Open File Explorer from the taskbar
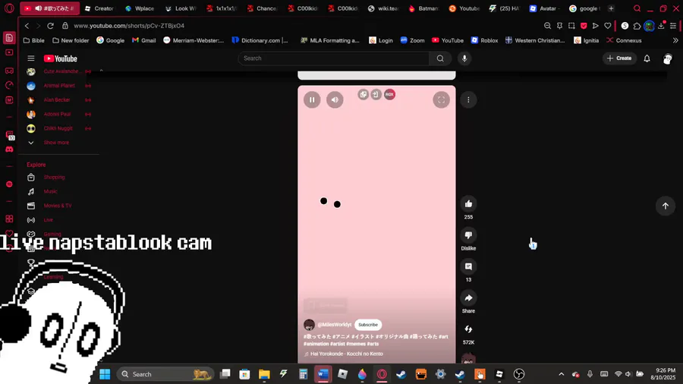Image resolution: width=683 pixels, height=384 pixels. coord(264,374)
